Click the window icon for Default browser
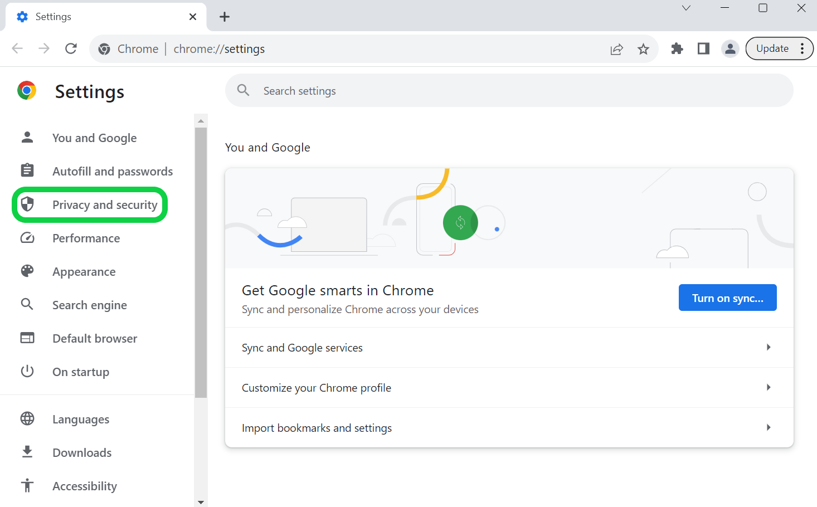The width and height of the screenshot is (817, 507). [27, 338]
